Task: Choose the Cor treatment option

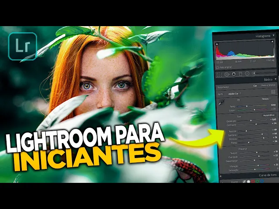Action: (255, 86)
